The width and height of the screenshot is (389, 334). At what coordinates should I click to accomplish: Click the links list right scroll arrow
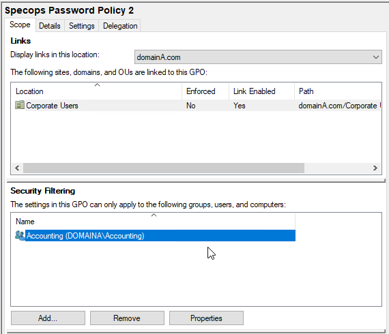[375, 168]
